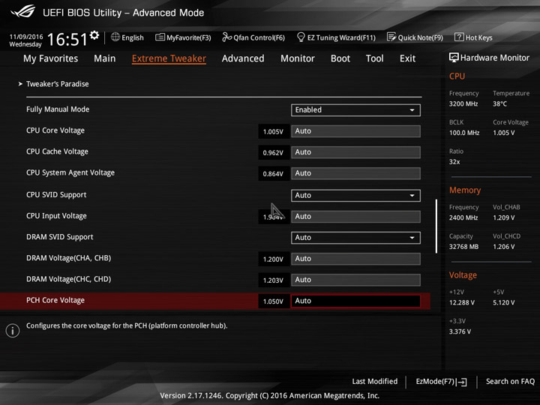This screenshot has height=405, width=540.
Task: Change language via English label
Action: 133,37
